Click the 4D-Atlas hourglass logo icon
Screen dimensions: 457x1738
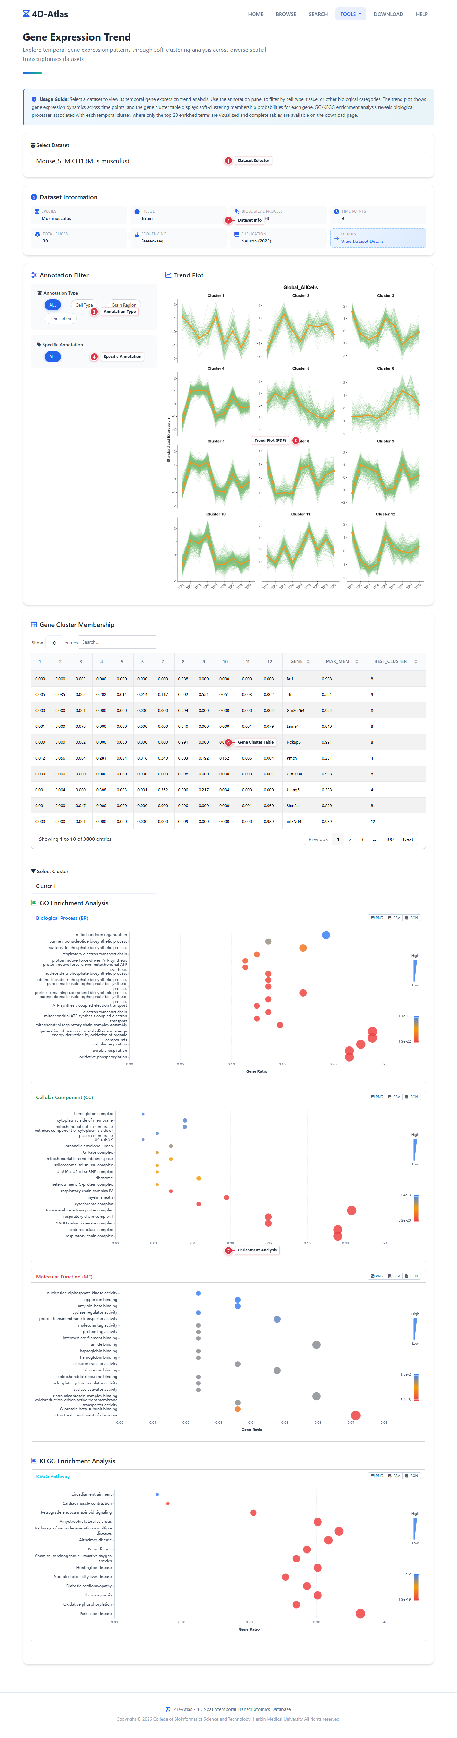[26, 14]
